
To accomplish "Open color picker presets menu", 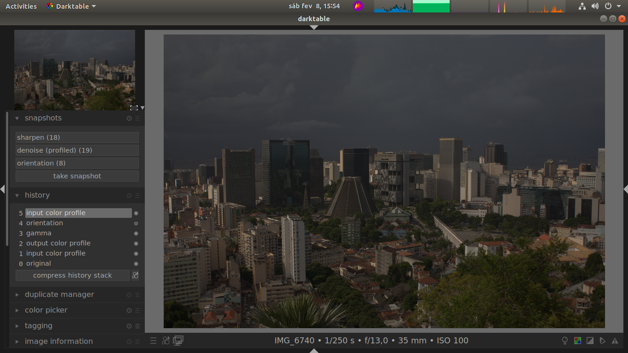I will pyautogui.click(x=137, y=310).
